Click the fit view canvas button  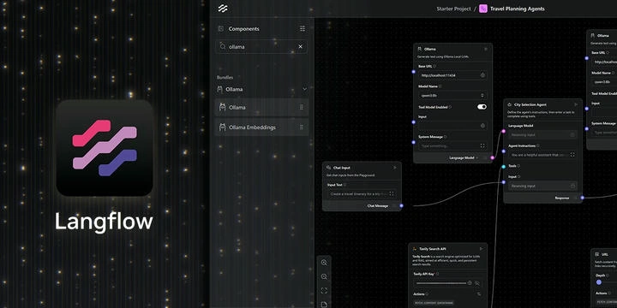[x=324, y=291]
